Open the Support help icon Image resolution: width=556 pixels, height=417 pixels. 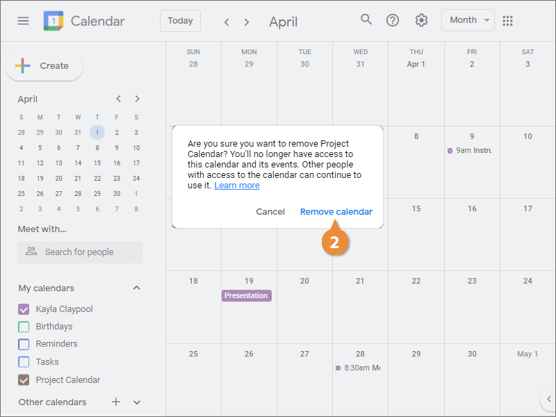tap(393, 20)
